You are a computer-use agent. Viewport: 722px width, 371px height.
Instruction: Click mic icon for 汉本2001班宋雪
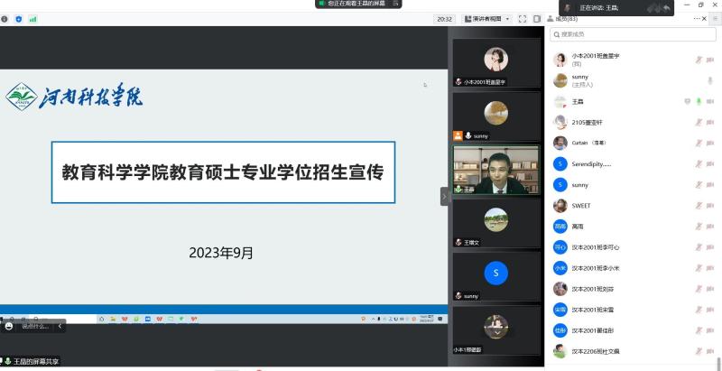tap(699, 310)
